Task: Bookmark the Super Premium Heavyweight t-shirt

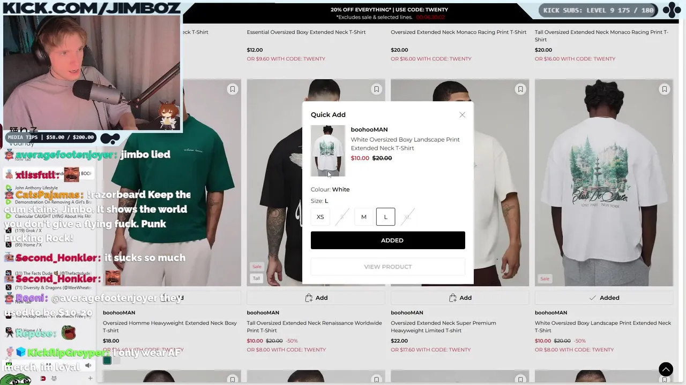Action: (x=520, y=89)
